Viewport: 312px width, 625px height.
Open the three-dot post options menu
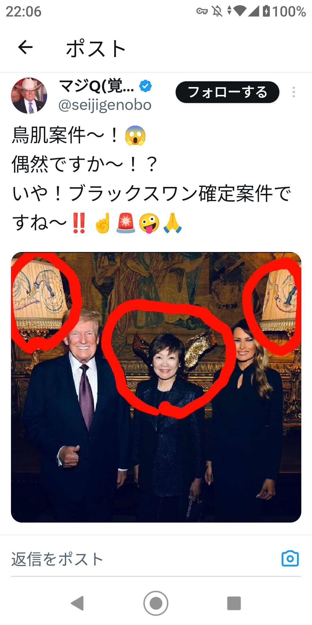(294, 92)
